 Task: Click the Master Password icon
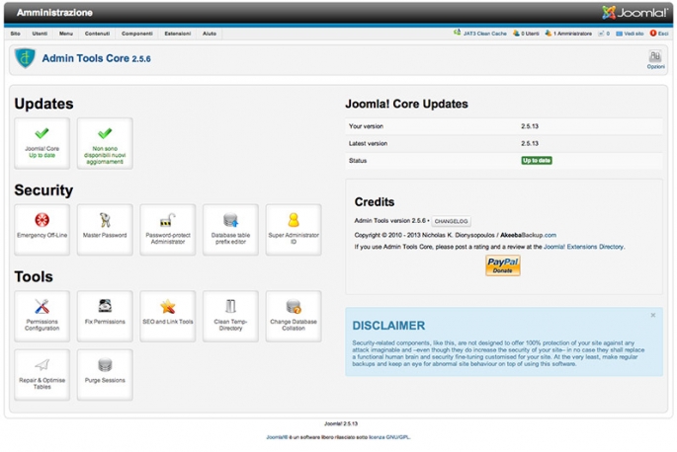click(105, 228)
